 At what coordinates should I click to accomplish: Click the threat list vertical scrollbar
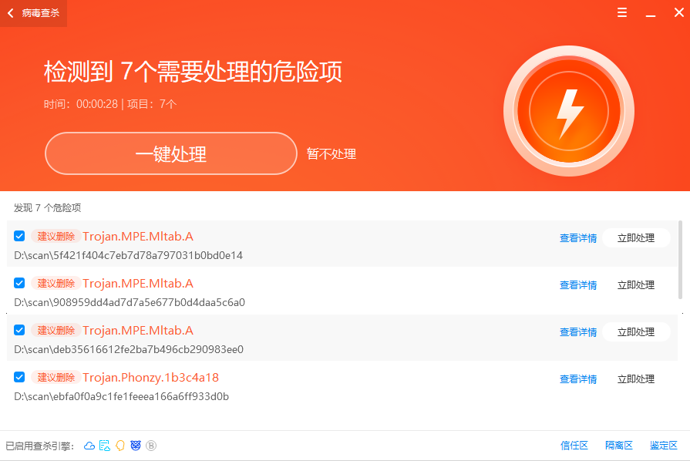point(679,260)
